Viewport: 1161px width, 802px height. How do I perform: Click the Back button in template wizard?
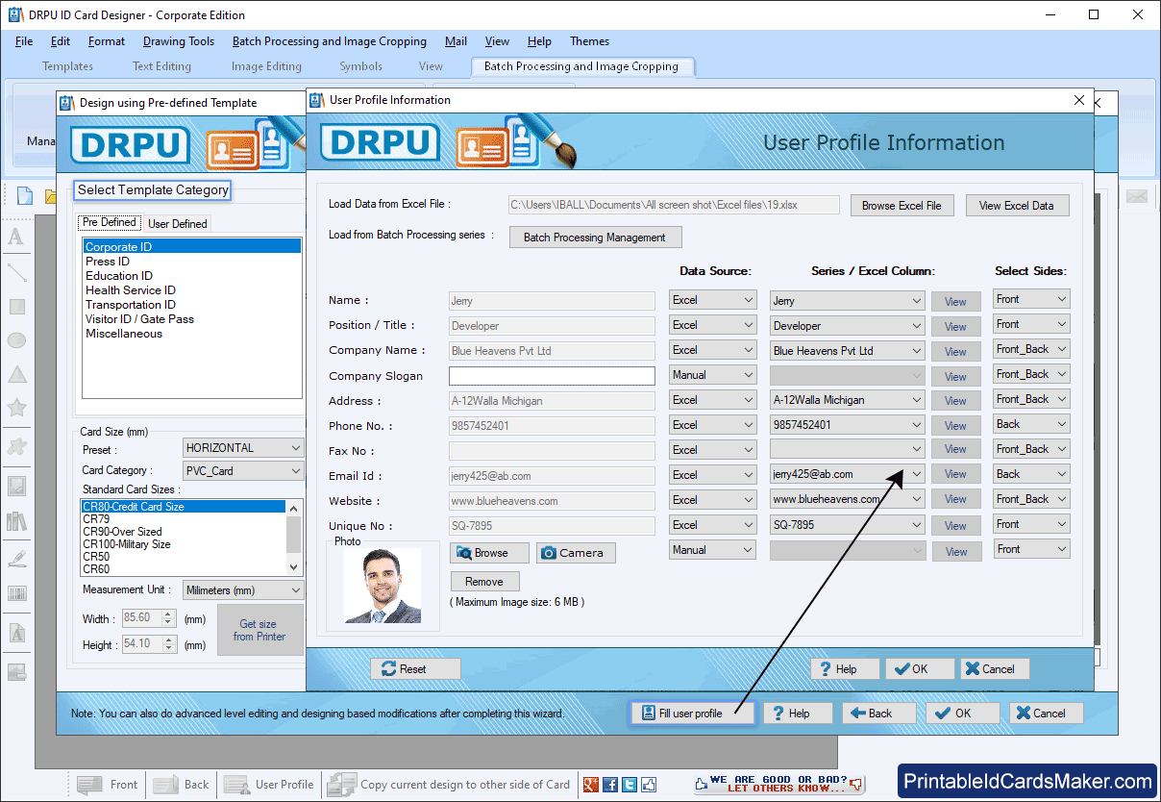click(881, 714)
